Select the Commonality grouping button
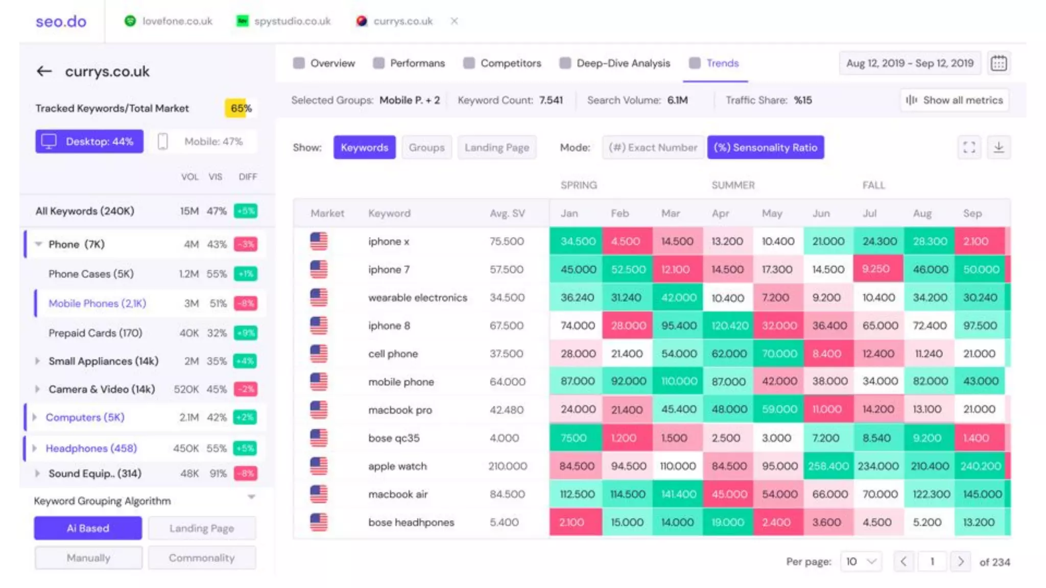 [202, 558]
